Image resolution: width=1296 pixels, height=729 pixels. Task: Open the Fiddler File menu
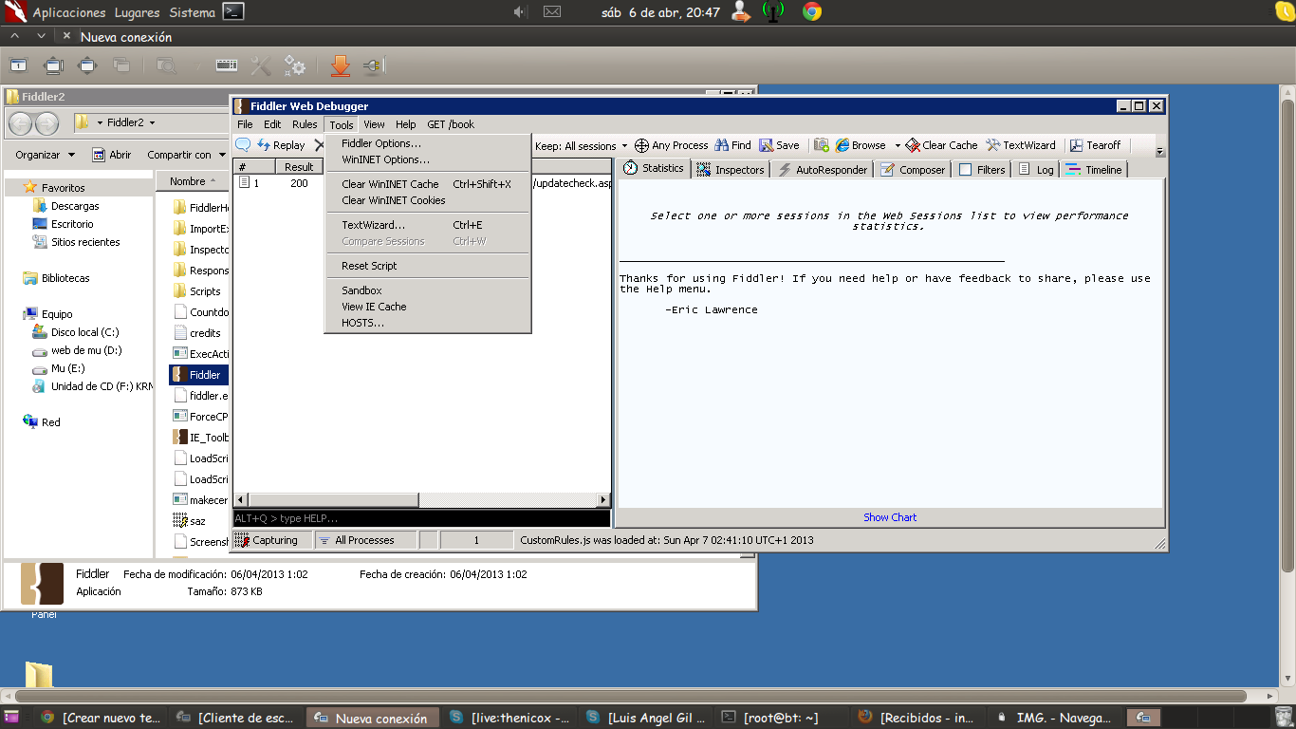click(245, 124)
